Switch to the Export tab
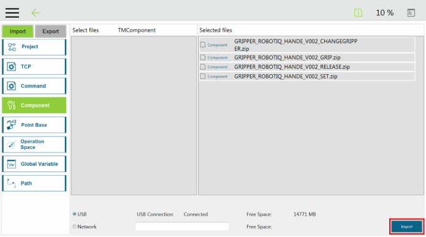 tap(50, 31)
